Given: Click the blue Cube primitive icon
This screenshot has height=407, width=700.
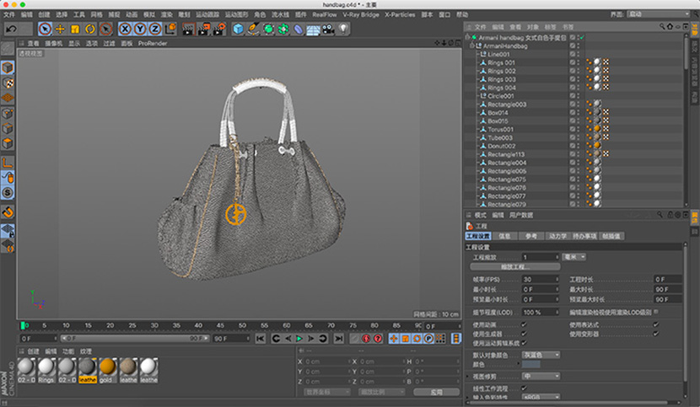Looking at the screenshot, I should [239, 29].
